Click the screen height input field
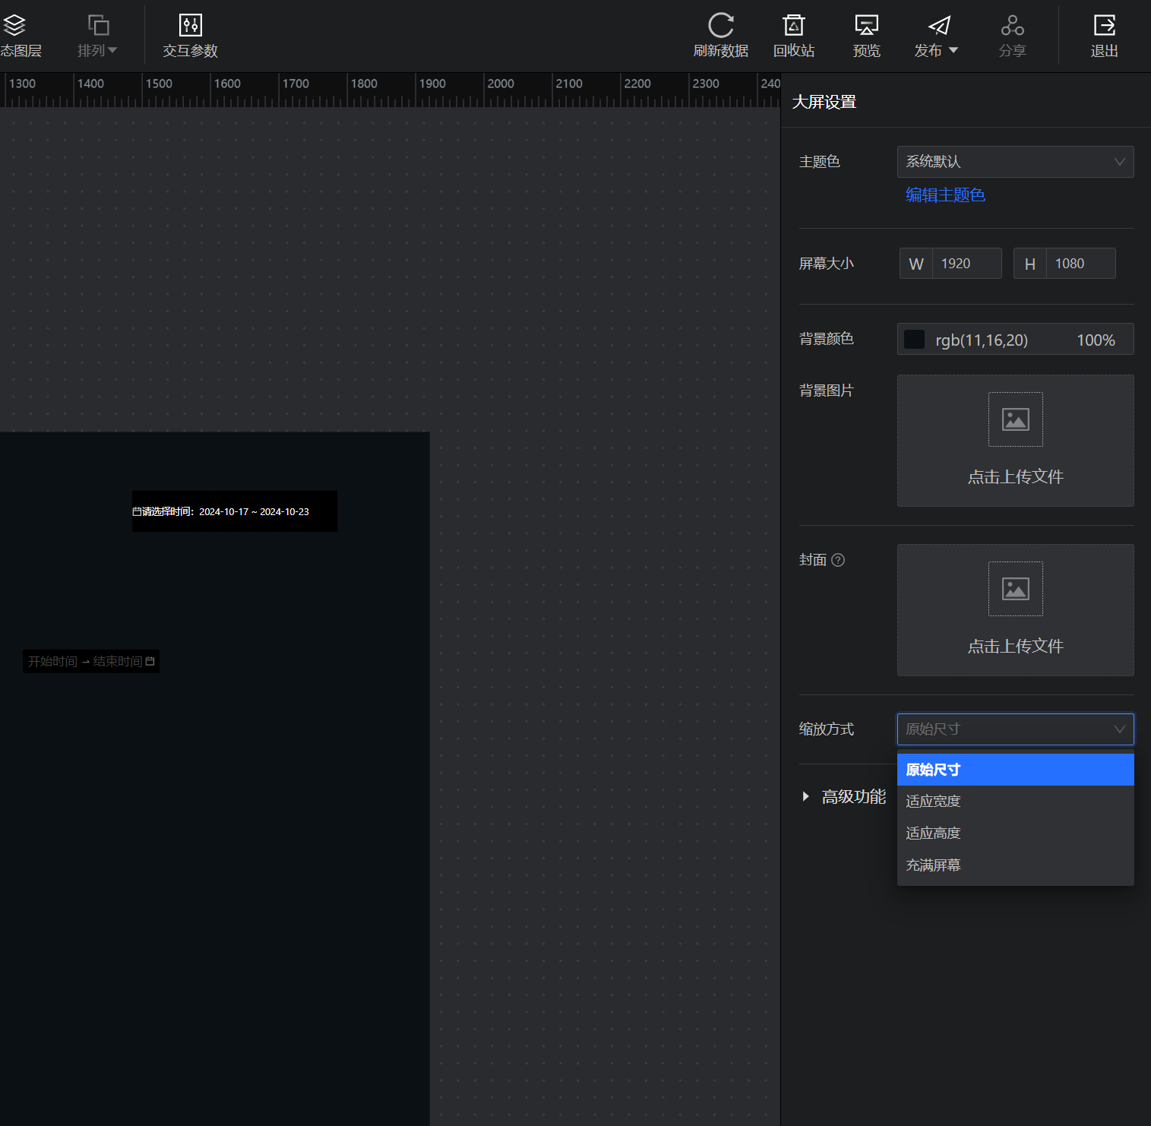This screenshot has width=1151, height=1126. [1080, 264]
